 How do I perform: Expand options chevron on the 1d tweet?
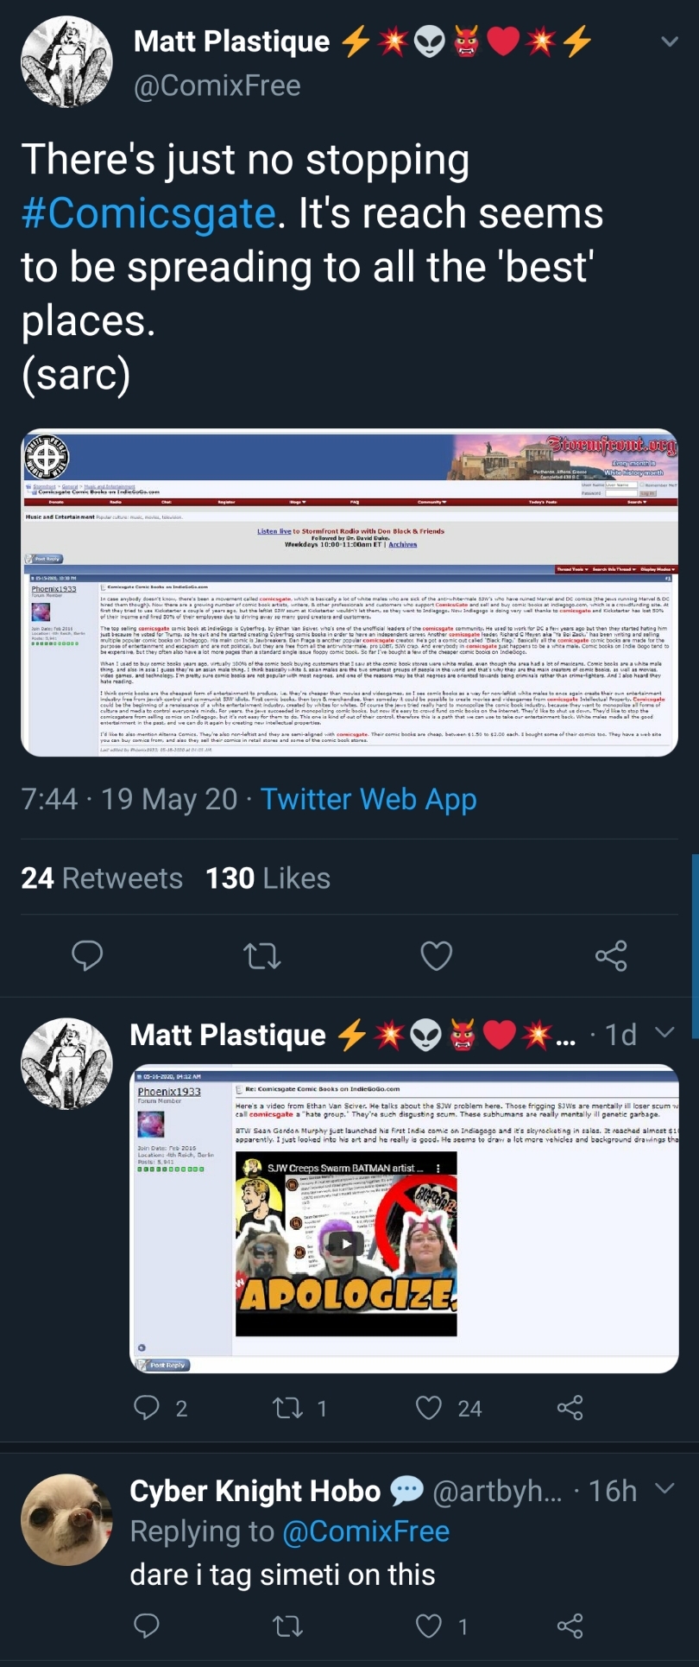click(664, 1032)
